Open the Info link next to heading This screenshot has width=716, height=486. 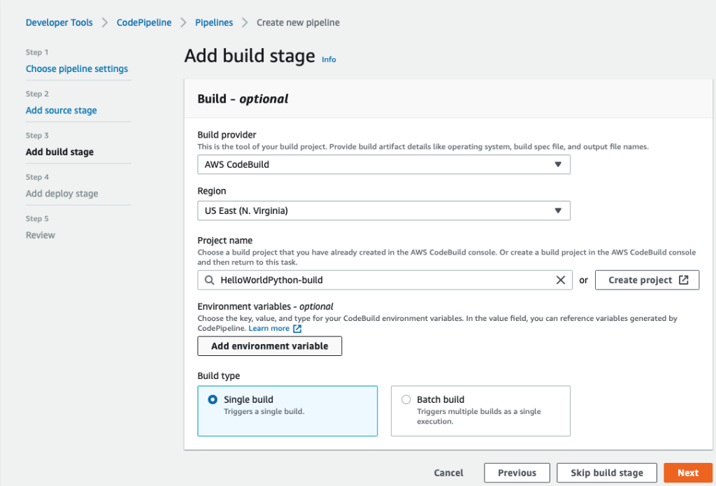coord(329,59)
